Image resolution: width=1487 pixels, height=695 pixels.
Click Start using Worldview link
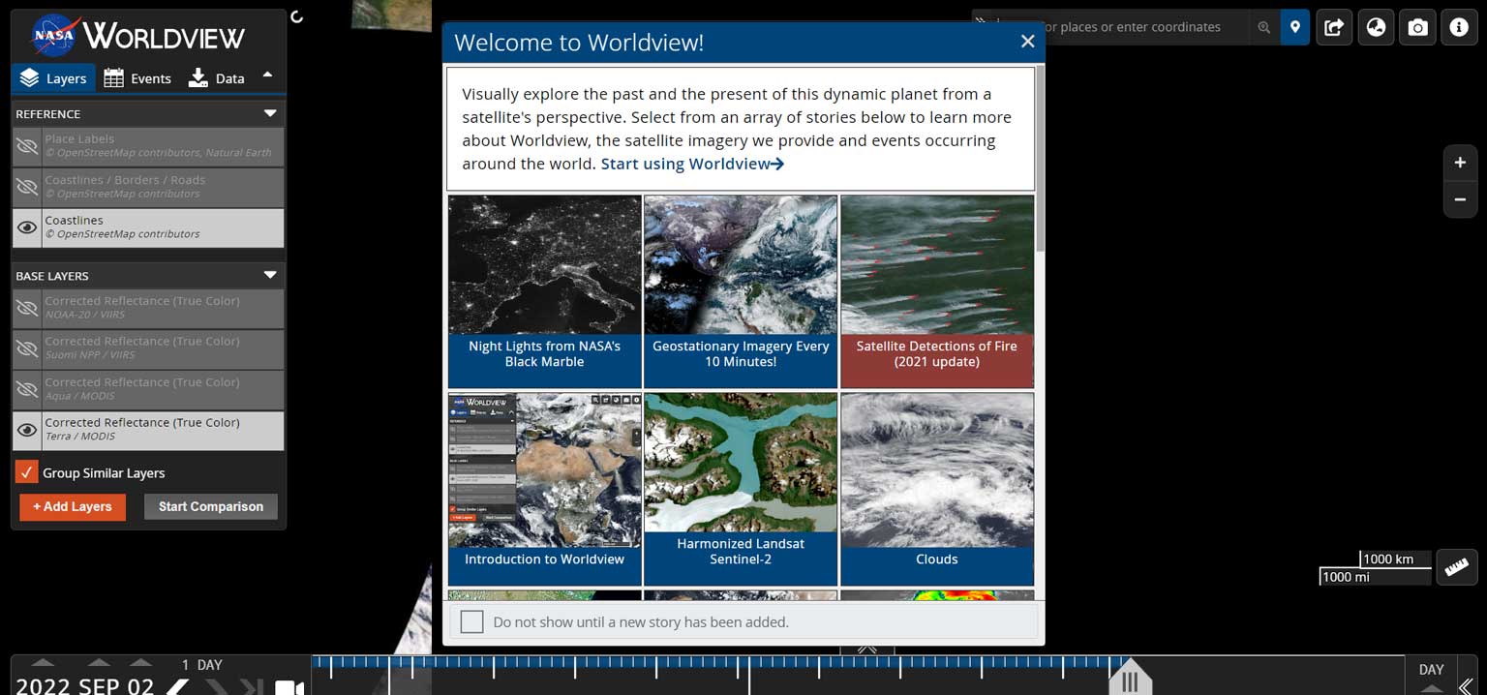coord(691,164)
